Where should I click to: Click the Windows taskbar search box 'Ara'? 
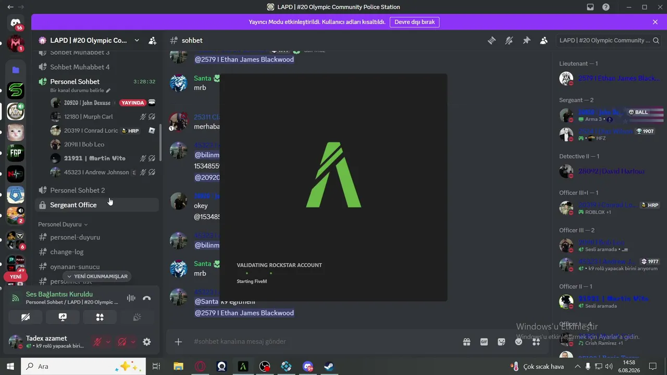click(84, 366)
